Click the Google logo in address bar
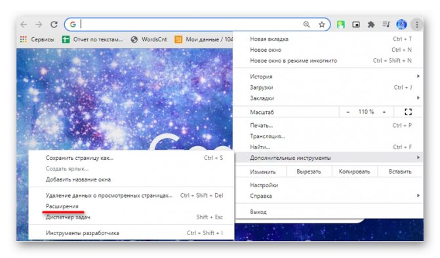Image resolution: width=440 pixels, height=258 pixels. point(73,25)
